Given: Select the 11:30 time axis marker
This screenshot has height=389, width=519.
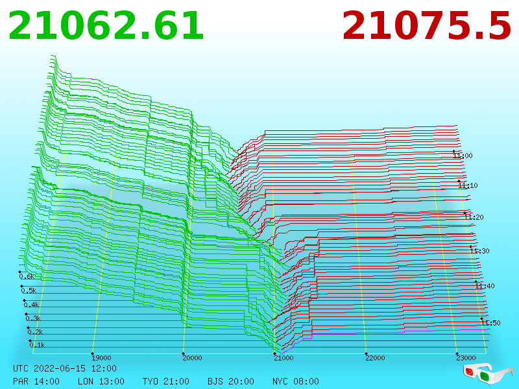Looking at the screenshot, I should tap(479, 251).
